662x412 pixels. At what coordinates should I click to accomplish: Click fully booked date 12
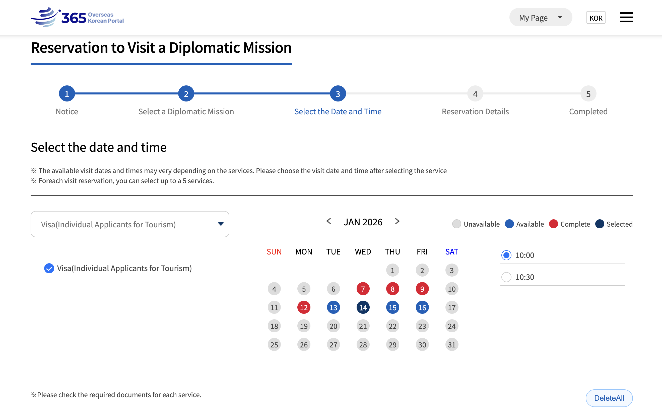303,307
